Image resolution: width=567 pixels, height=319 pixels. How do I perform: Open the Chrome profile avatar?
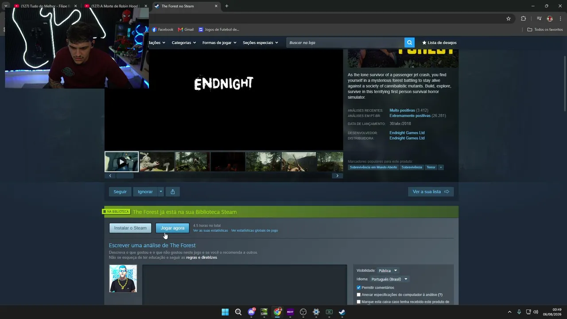pyautogui.click(x=550, y=19)
